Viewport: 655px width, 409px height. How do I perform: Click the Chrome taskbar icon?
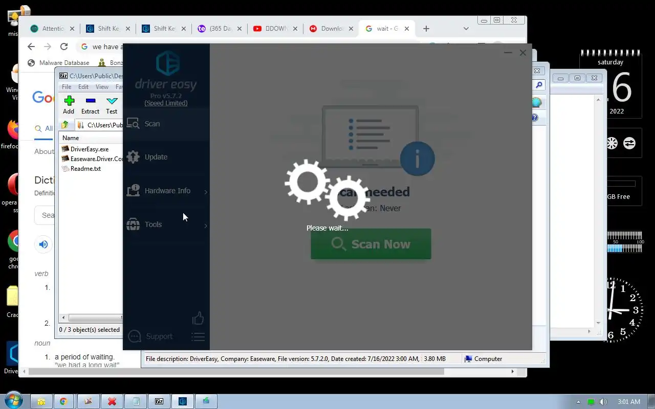[64, 401]
